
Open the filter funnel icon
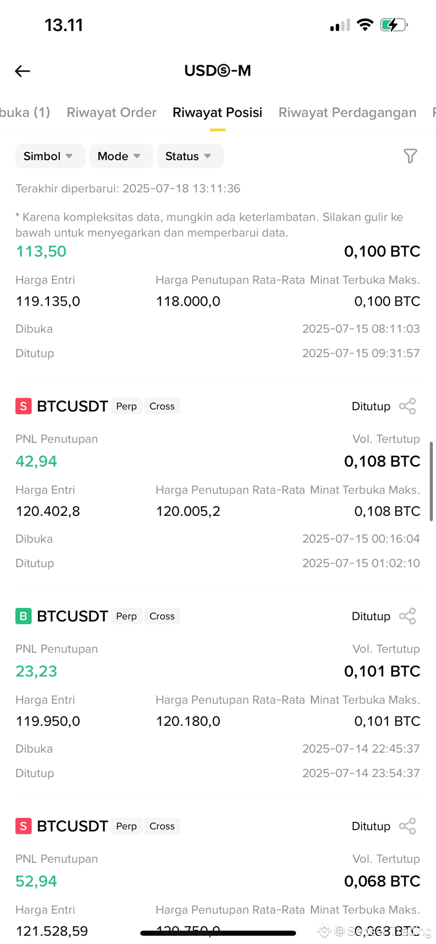(410, 156)
